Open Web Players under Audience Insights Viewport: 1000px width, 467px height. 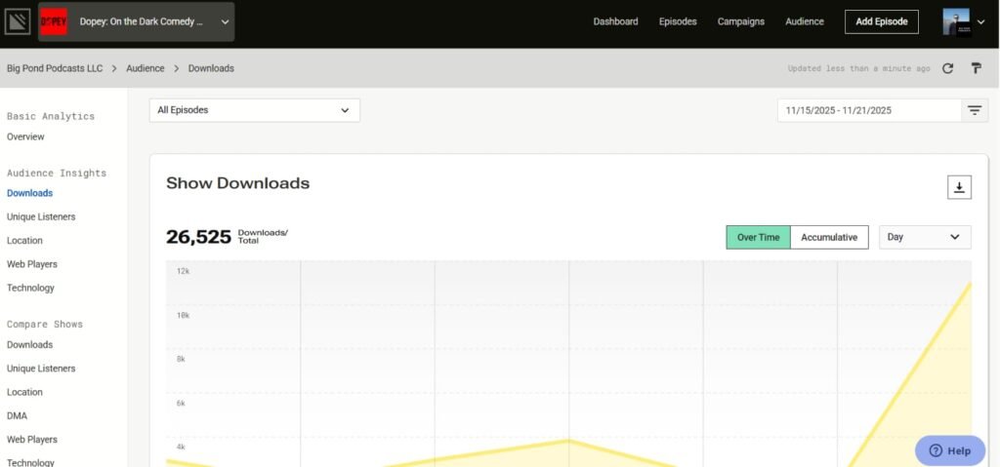click(32, 264)
